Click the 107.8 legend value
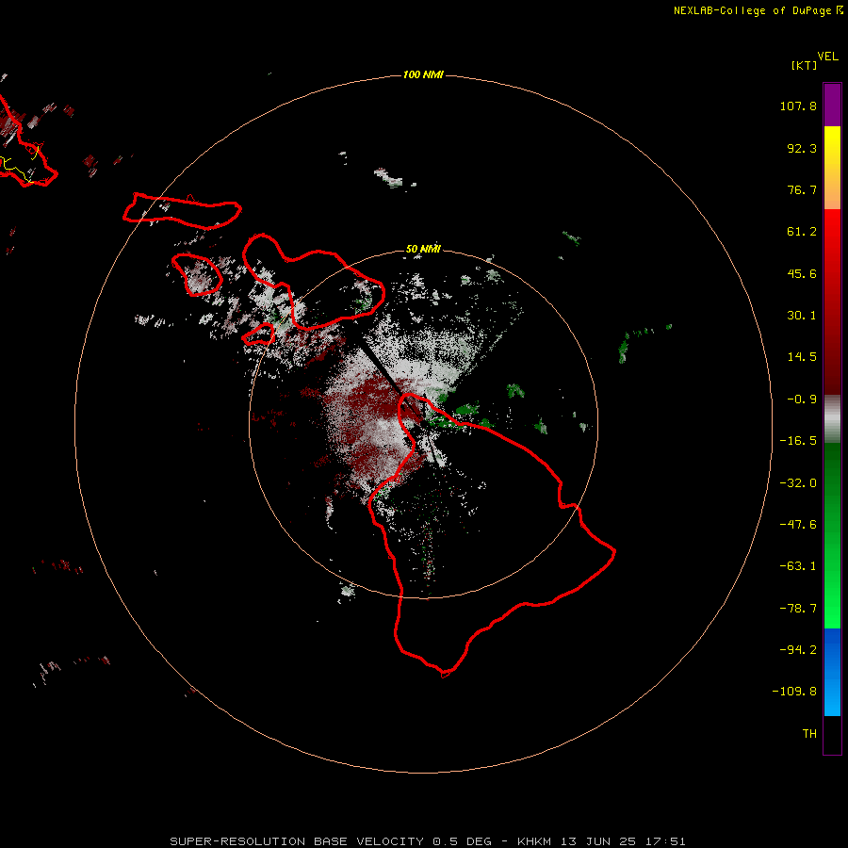Viewport: 848px width, 848px height. (x=798, y=106)
